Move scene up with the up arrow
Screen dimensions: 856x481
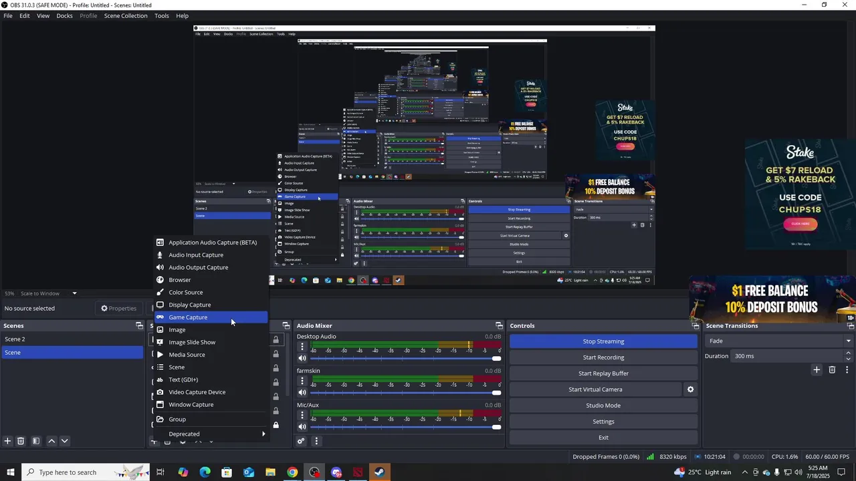click(x=51, y=441)
